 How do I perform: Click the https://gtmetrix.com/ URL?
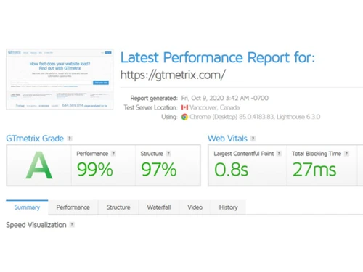pyautogui.click(x=173, y=75)
